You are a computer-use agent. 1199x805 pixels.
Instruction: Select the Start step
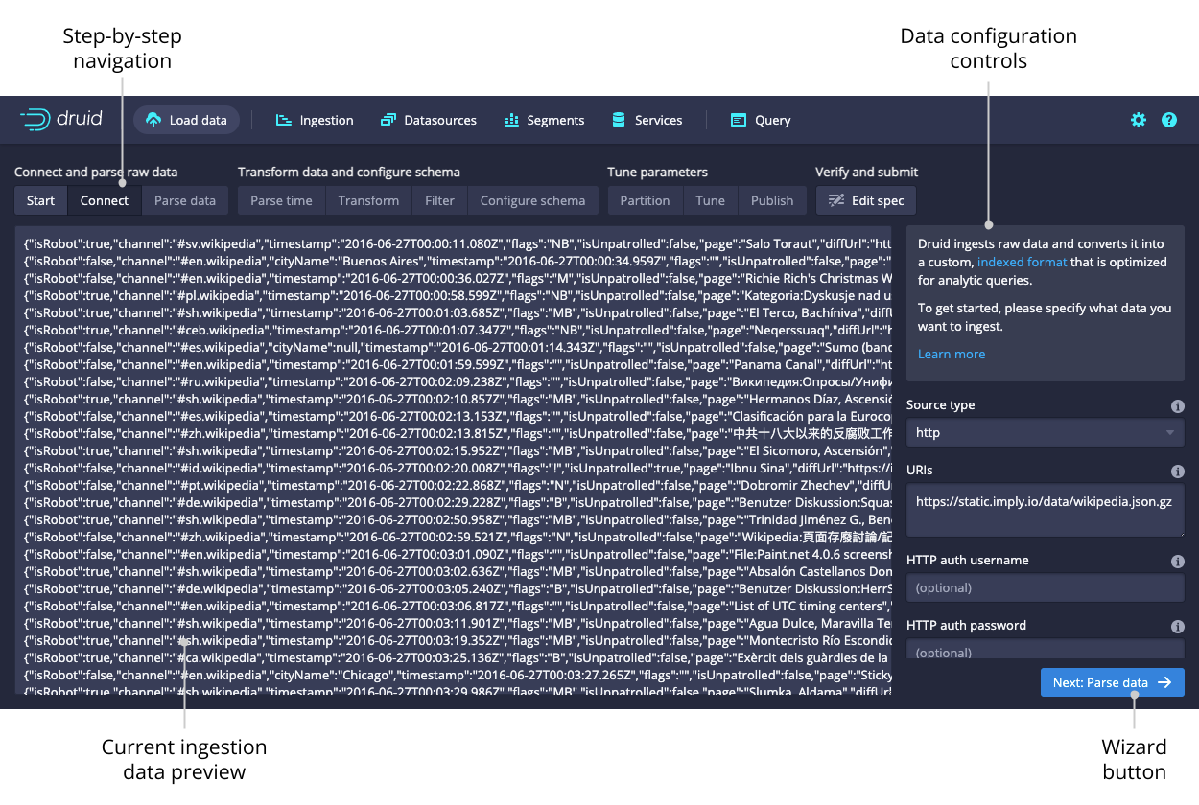pos(40,200)
